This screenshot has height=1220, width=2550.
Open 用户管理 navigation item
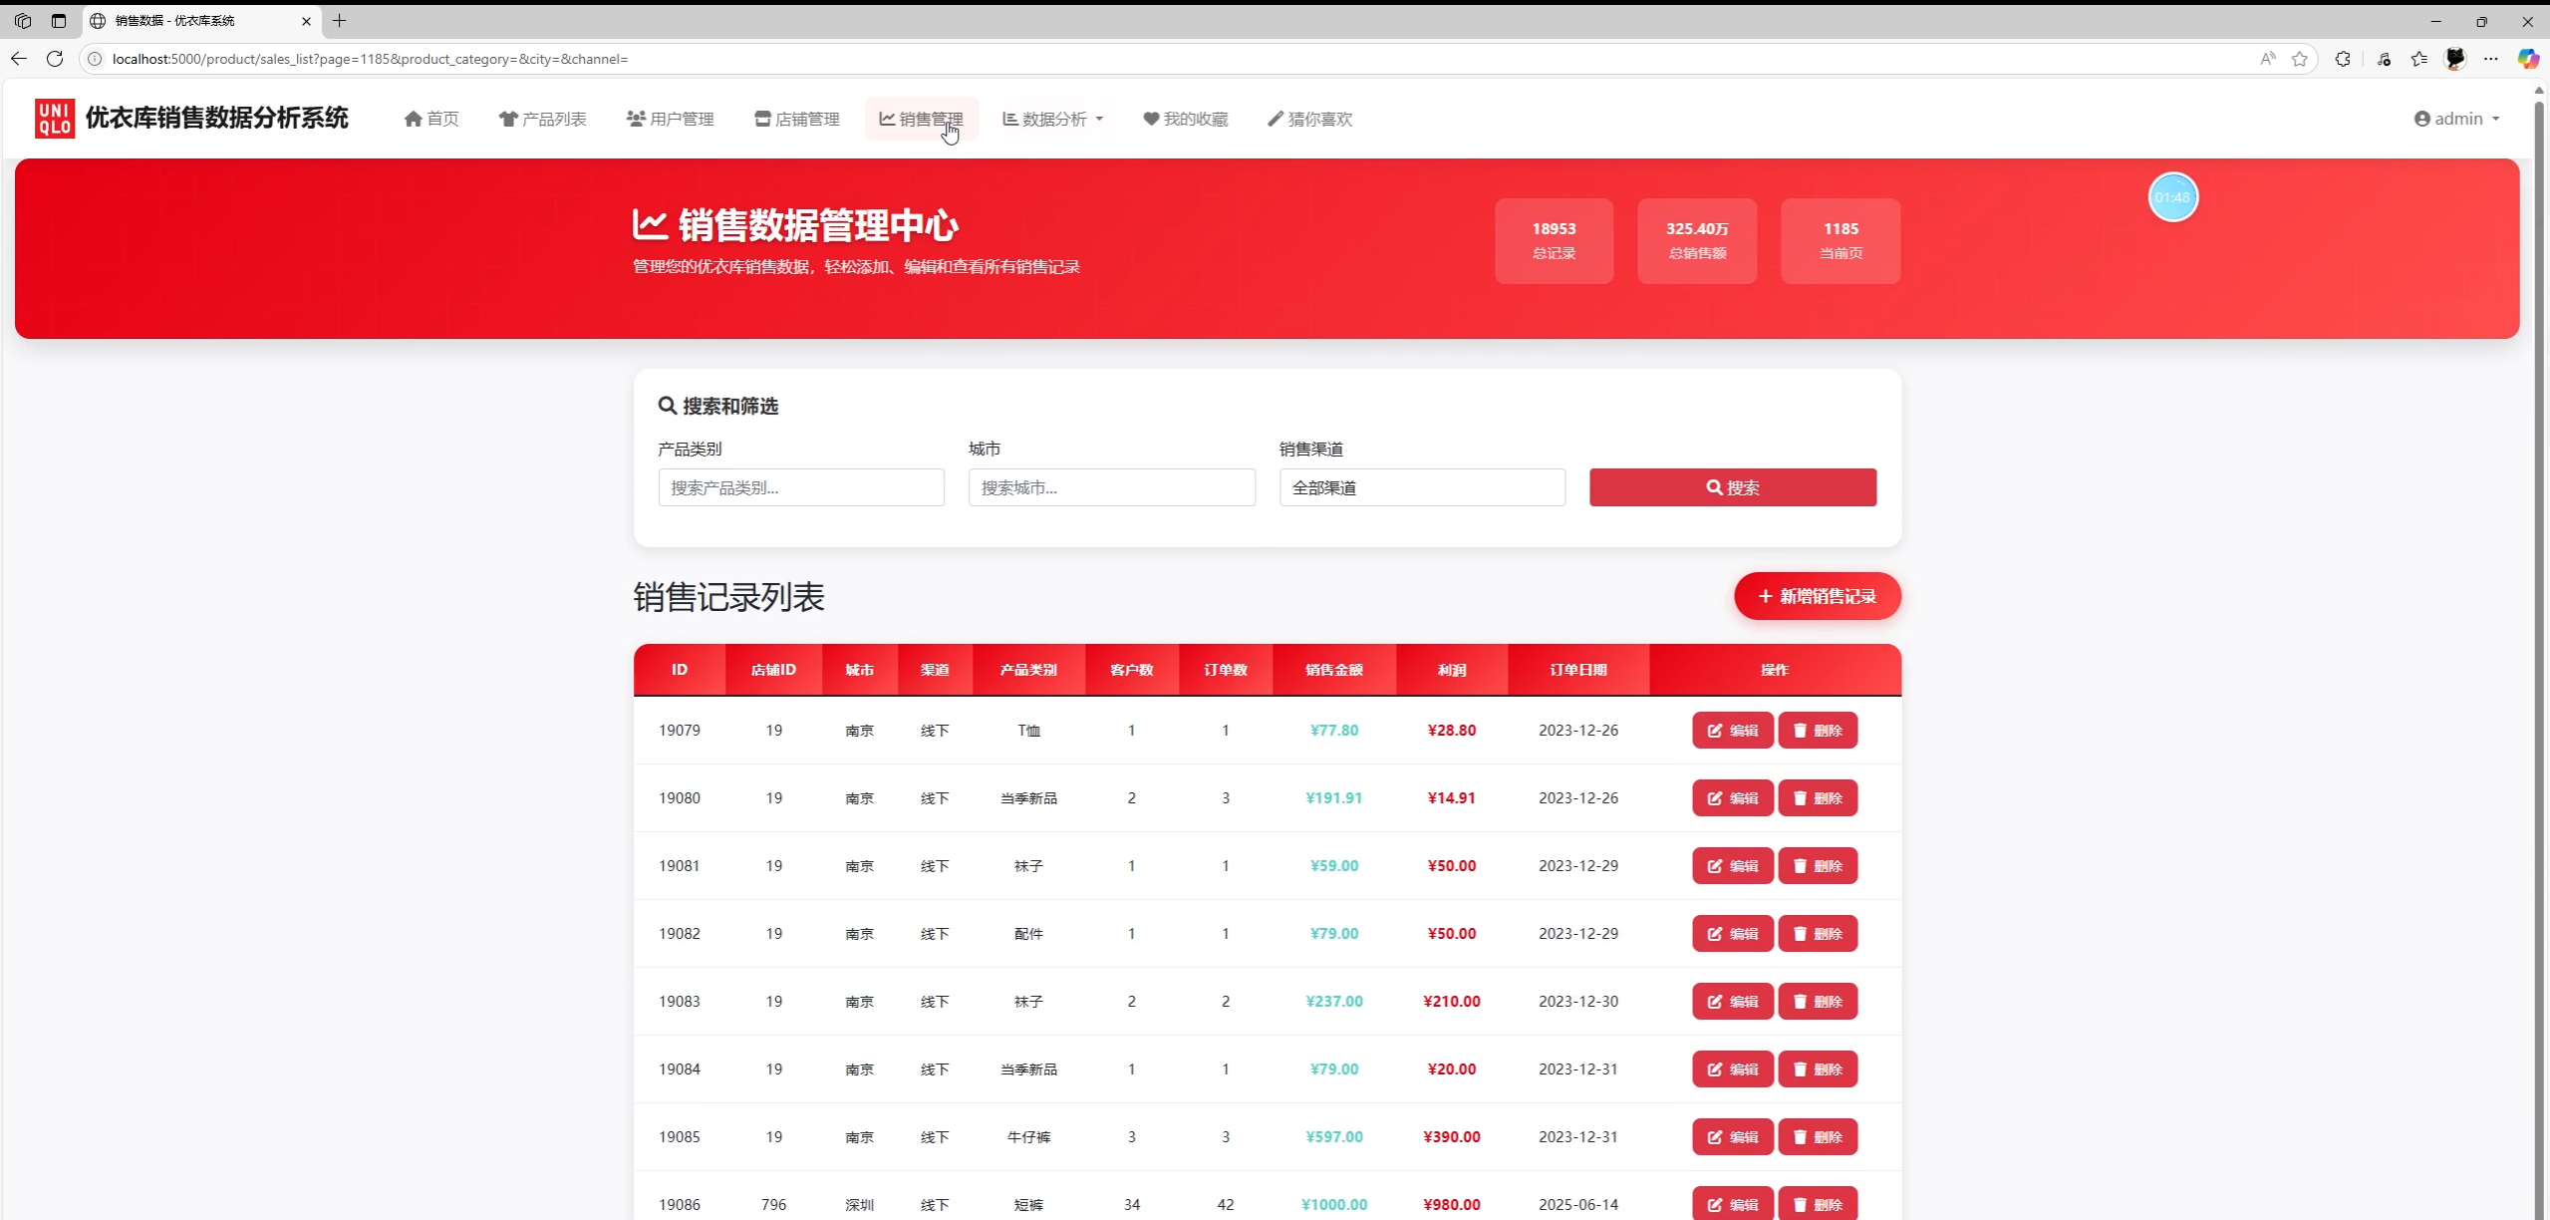[671, 119]
